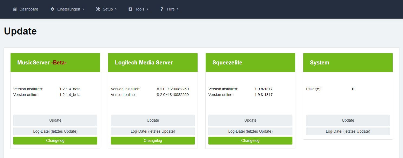
Task: Click the Einstellungen gear icon
Action: pos(52,9)
